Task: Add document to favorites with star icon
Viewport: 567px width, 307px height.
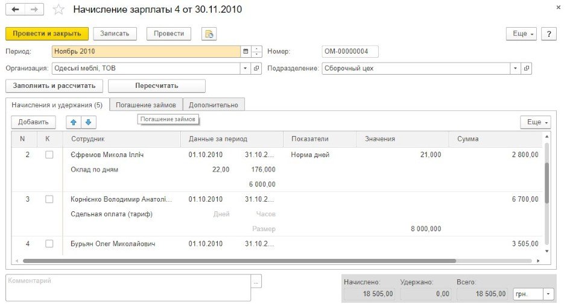Action: [x=58, y=10]
